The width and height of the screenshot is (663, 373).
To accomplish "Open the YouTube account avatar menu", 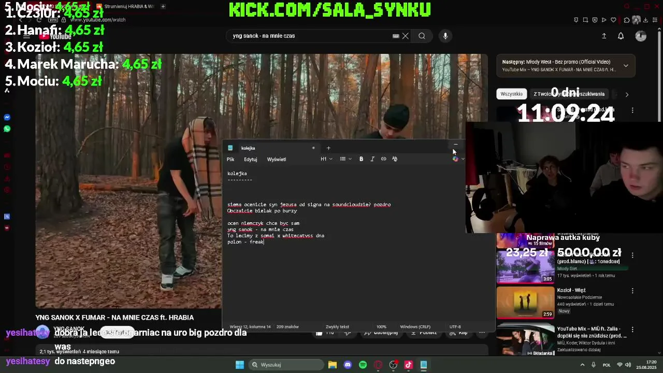I will pos(641,36).
